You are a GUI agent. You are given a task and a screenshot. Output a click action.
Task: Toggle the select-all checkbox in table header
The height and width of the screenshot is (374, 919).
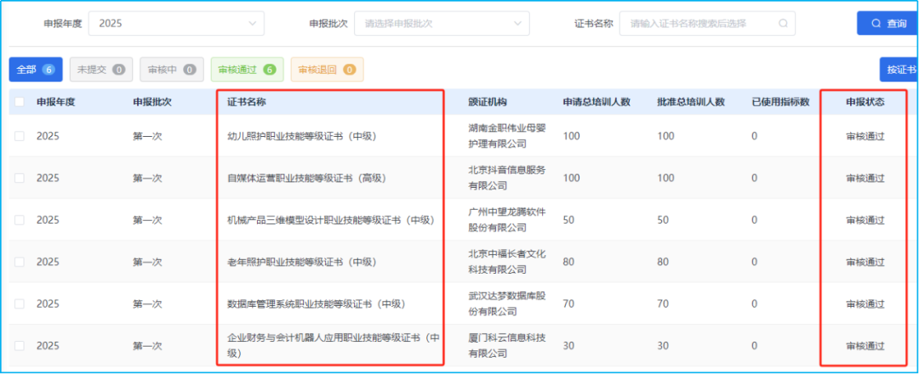(20, 102)
